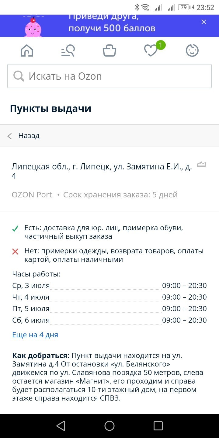Open the profile face icon
219x438 pixels.
coord(192,50)
